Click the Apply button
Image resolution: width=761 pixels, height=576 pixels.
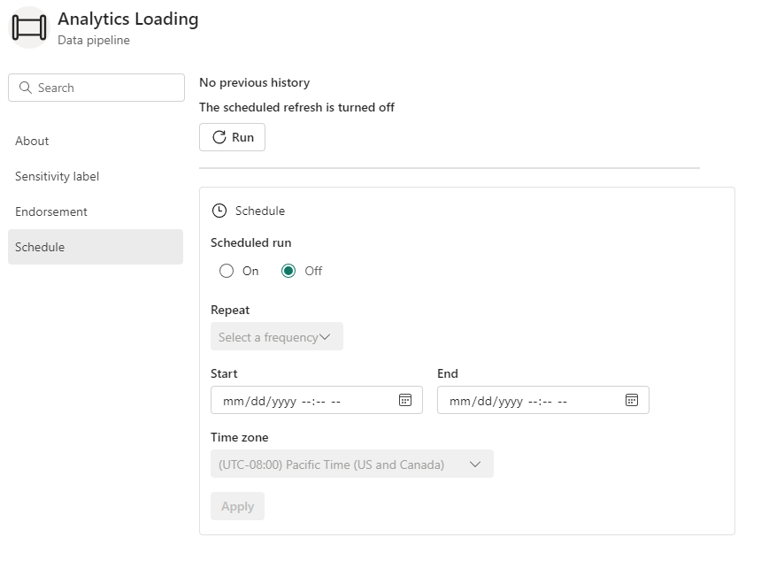237,506
